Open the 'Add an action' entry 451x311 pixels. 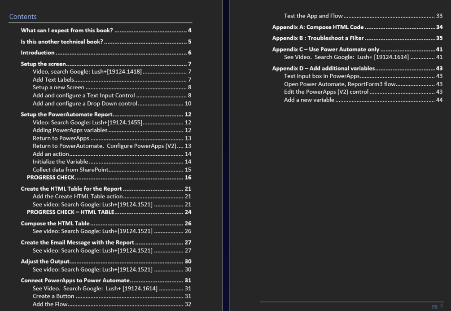[112, 154]
